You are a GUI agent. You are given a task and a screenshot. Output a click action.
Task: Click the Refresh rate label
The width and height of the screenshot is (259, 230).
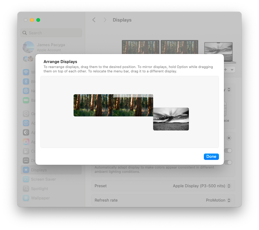tap(106, 200)
